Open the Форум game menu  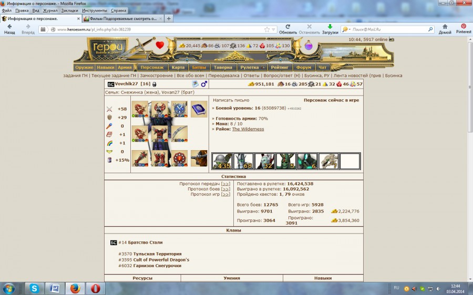pyautogui.click(x=304, y=67)
